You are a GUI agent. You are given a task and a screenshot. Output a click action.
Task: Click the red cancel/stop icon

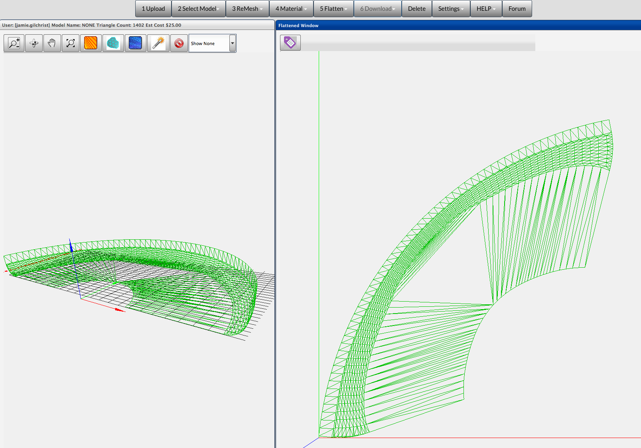(179, 43)
